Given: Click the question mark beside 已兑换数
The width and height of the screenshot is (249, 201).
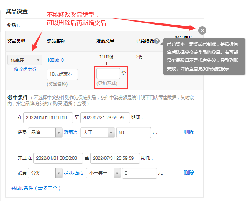Looking at the screenshot, I should (157, 41).
